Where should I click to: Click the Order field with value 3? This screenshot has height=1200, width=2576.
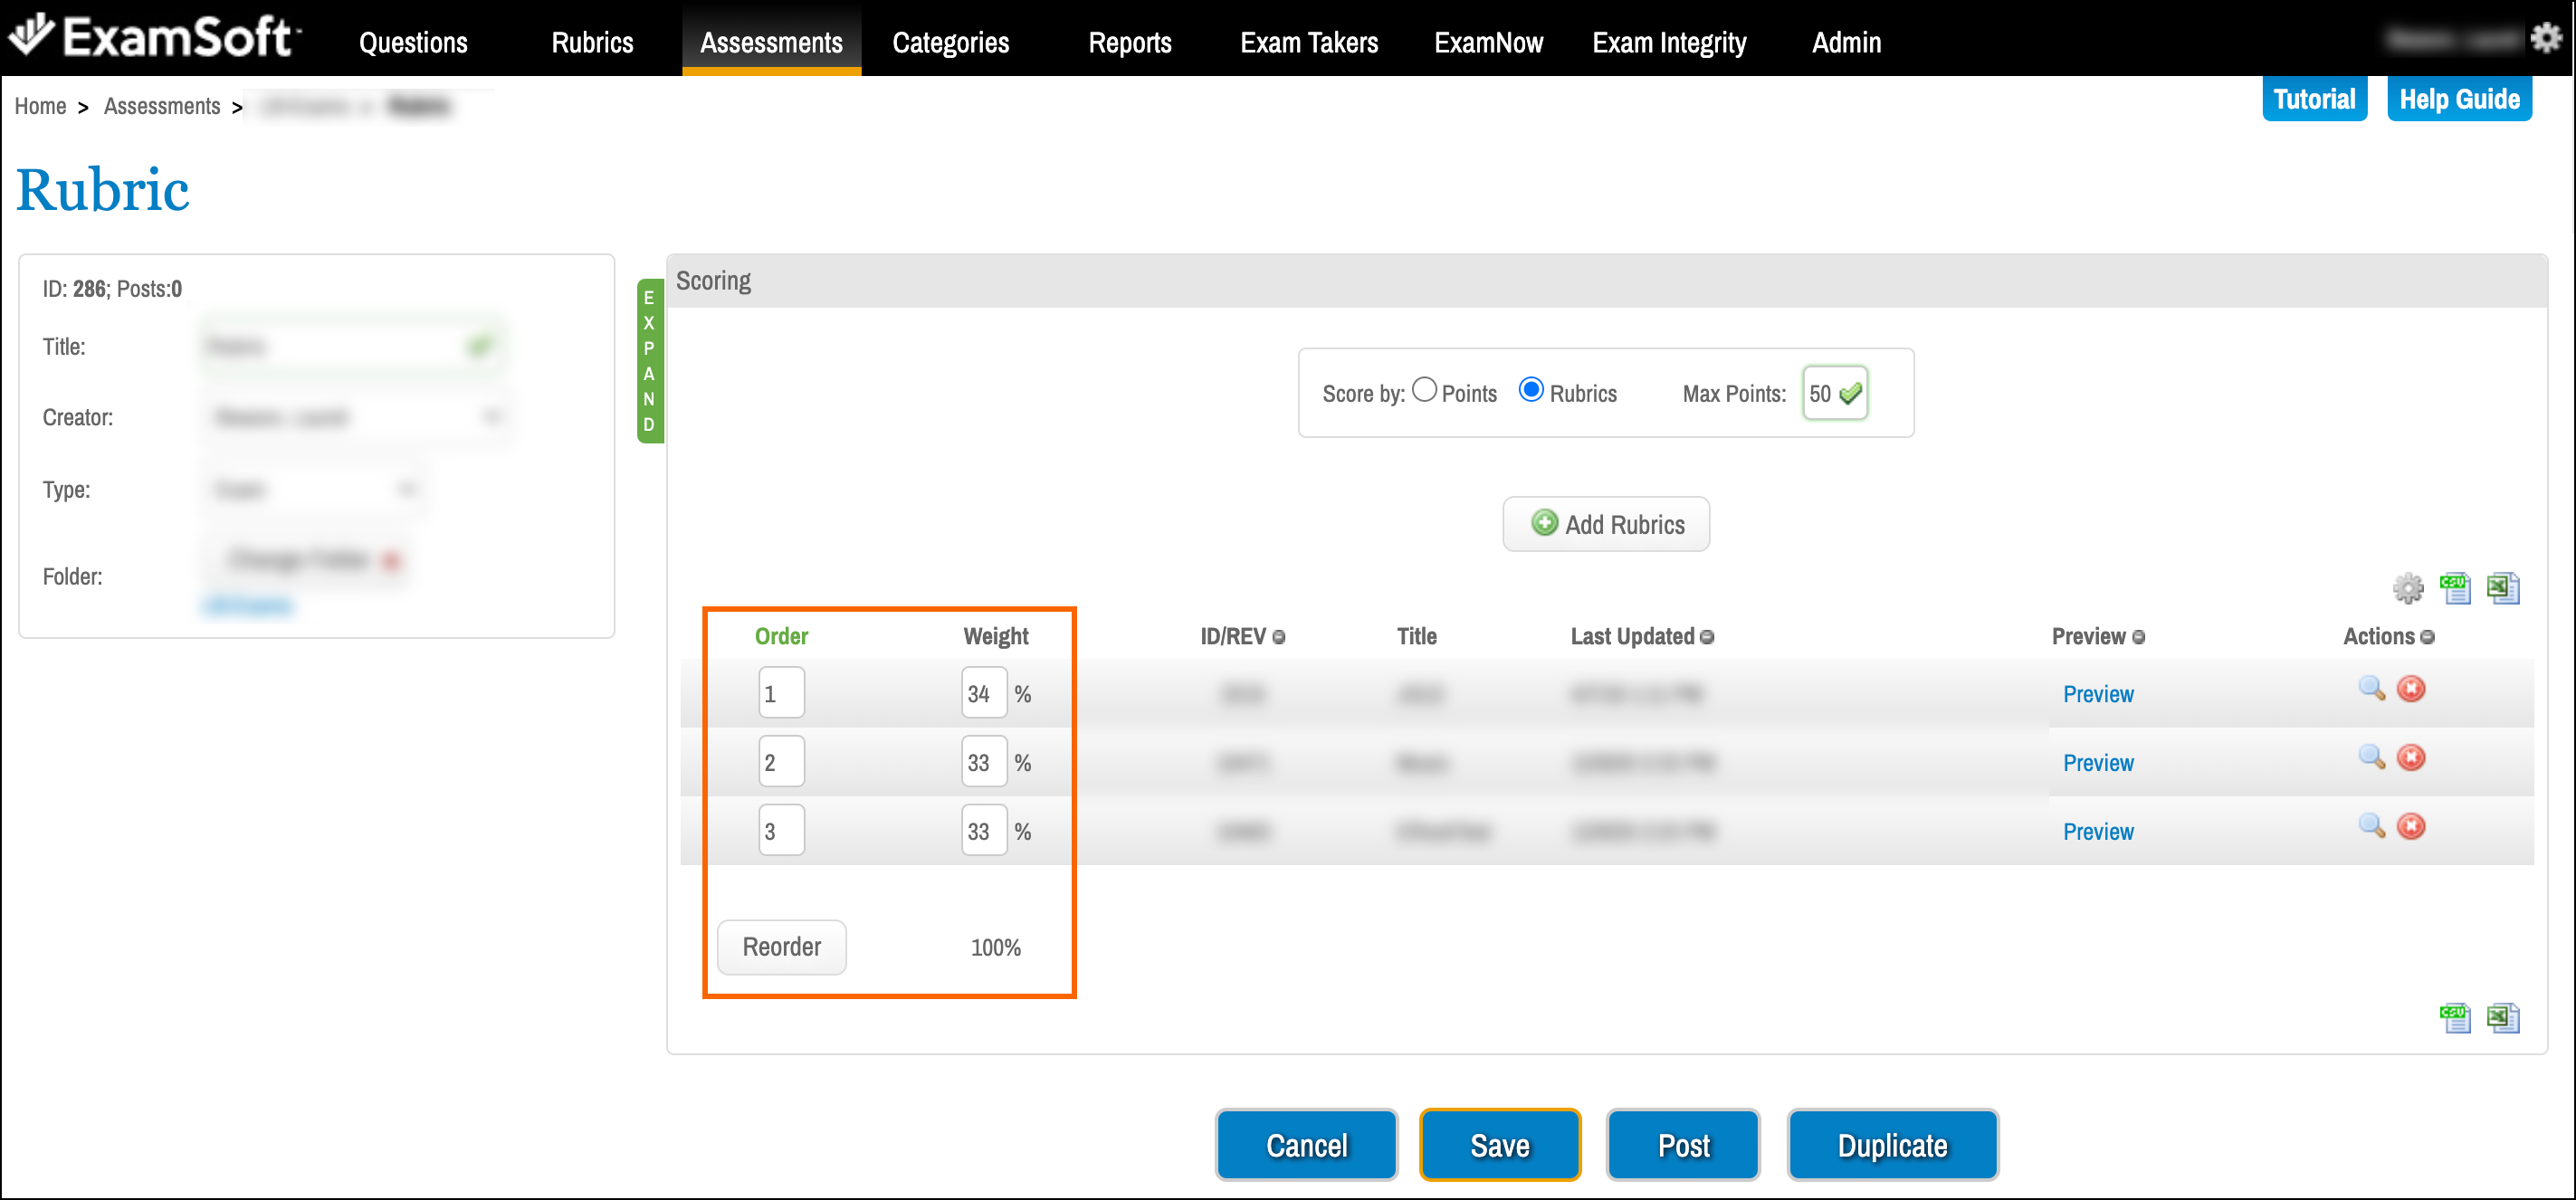781,831
